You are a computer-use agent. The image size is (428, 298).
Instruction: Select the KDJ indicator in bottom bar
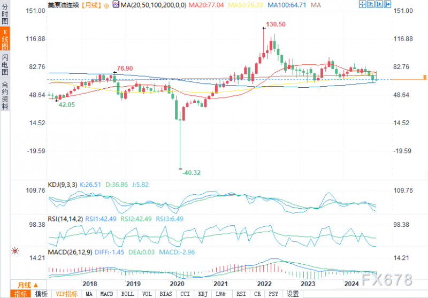click(203, 294)
